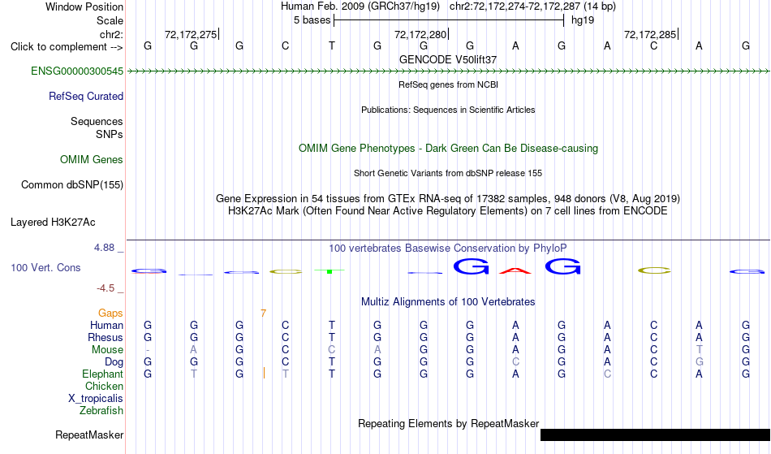This screenshot has height=454, width=771.
Task: Click 'Short Genetic Variants from dbSNP release 155'
Action: [448, 173]
